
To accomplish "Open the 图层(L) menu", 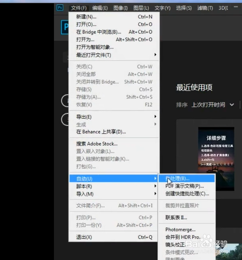I will tap(141, 8).
